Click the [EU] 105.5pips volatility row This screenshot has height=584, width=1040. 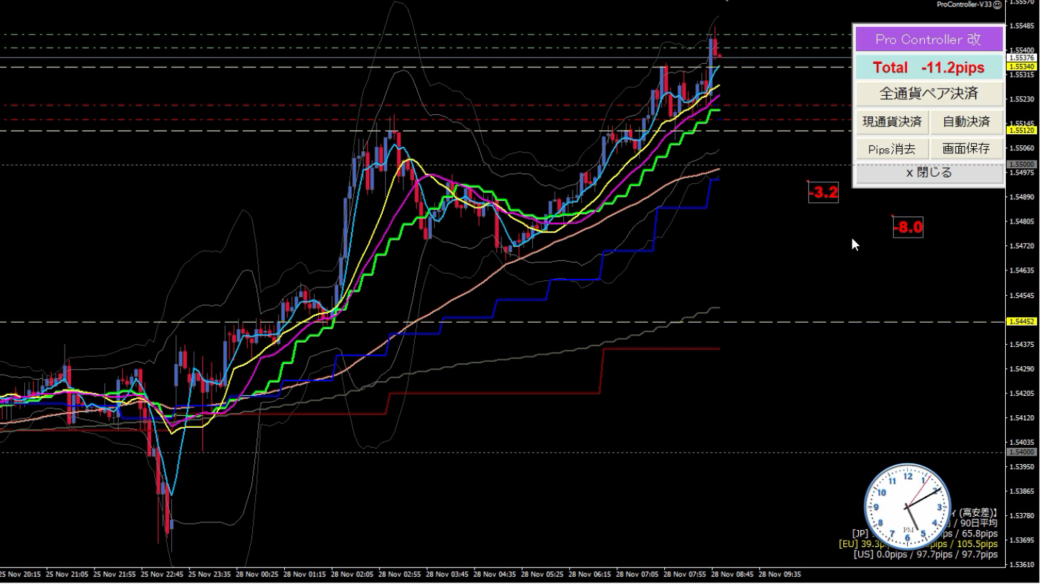pyautogui.click(x=918, y=544)
